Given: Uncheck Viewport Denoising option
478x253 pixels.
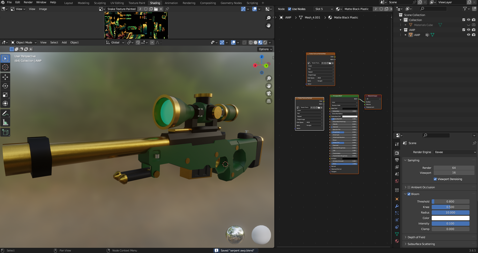Looking at the screenshot, I should tap(435, 179).
